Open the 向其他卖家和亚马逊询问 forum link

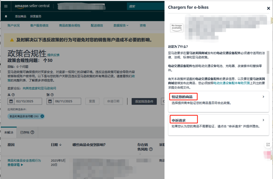point(39,88)
